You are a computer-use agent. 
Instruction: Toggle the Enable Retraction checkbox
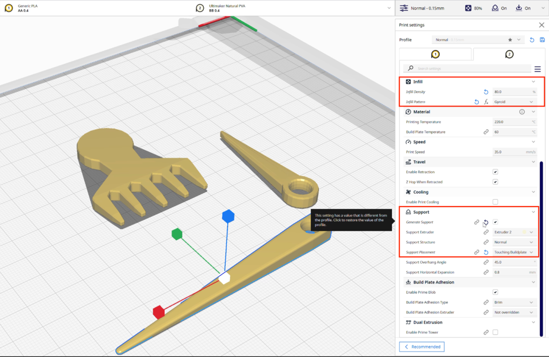pyautogui.click(x=495, y=172)
